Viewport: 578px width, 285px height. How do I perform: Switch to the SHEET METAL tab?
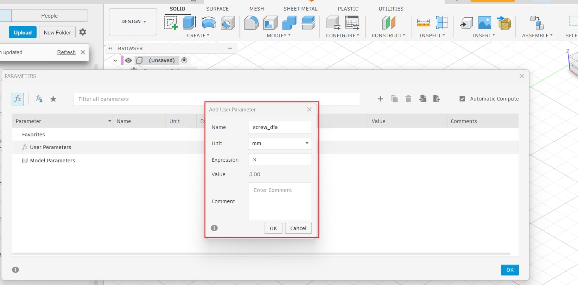click(301, 9)
